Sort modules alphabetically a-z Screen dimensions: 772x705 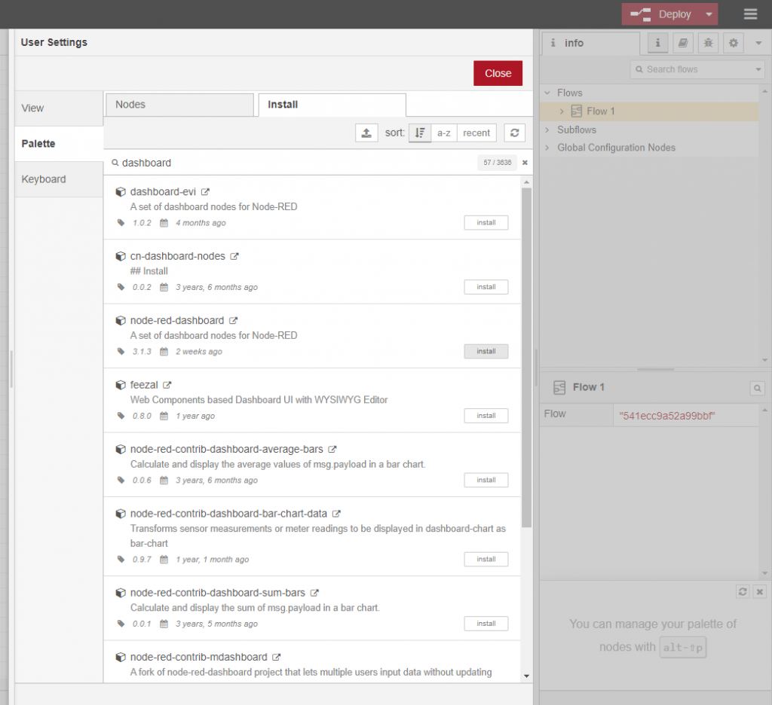tap(444, 133)
